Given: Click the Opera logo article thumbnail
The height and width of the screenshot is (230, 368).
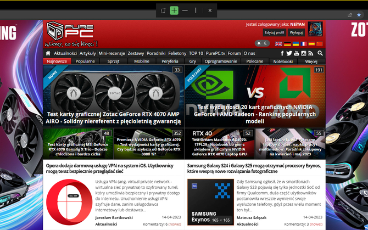Looking at the screenshot, I should pos(69,202).
